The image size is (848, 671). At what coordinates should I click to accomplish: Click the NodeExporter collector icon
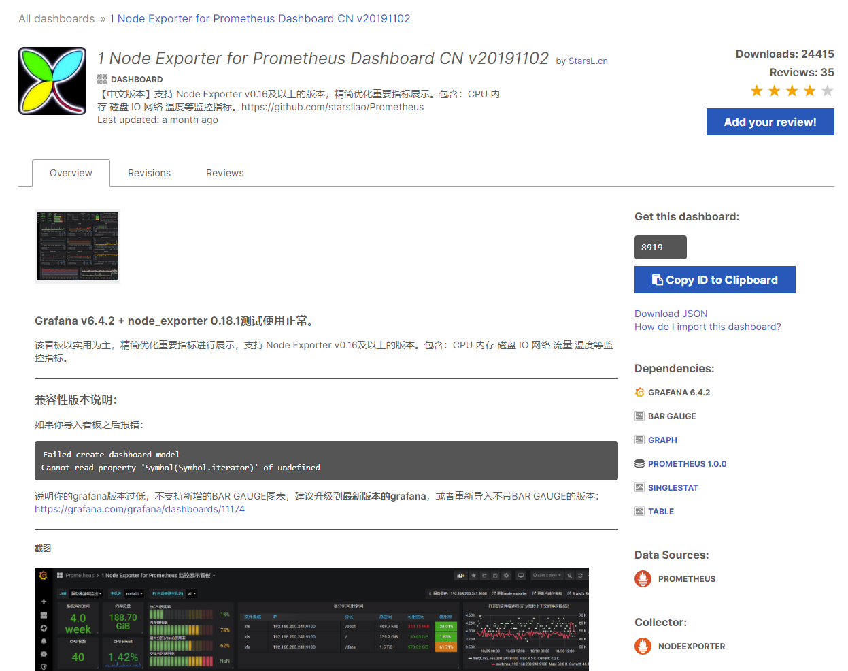click(643, 646)
